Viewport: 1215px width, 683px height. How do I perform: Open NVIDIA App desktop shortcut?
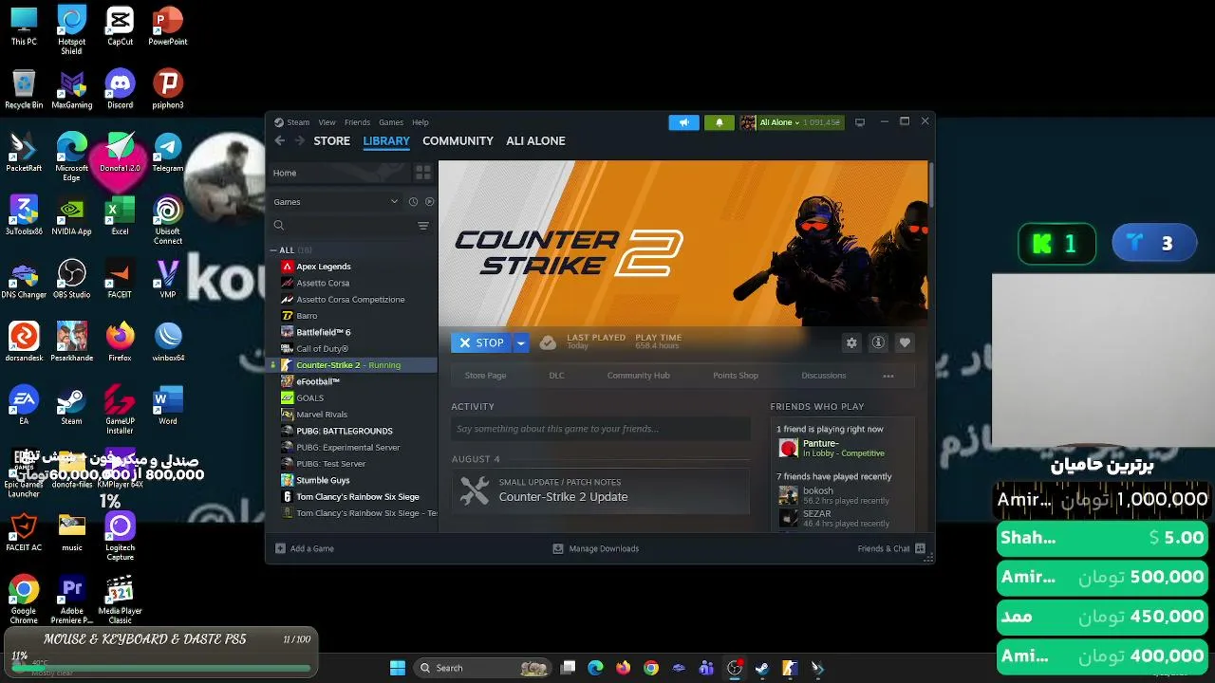pos(71,215)
